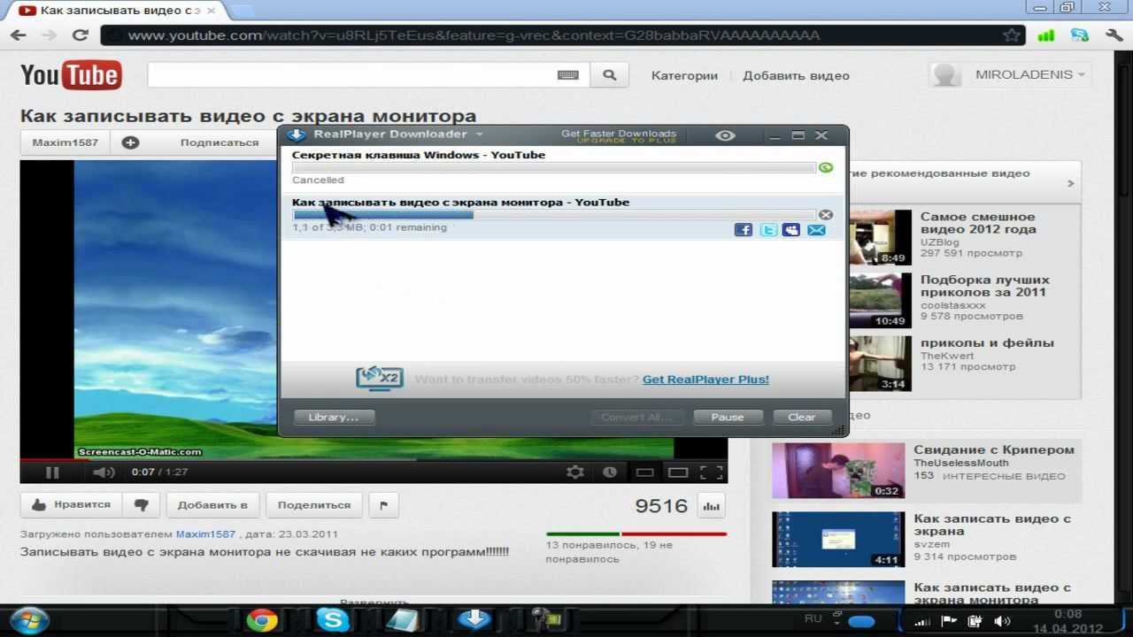Open Chrome wrench settings menu

[x=1114, y=35]
